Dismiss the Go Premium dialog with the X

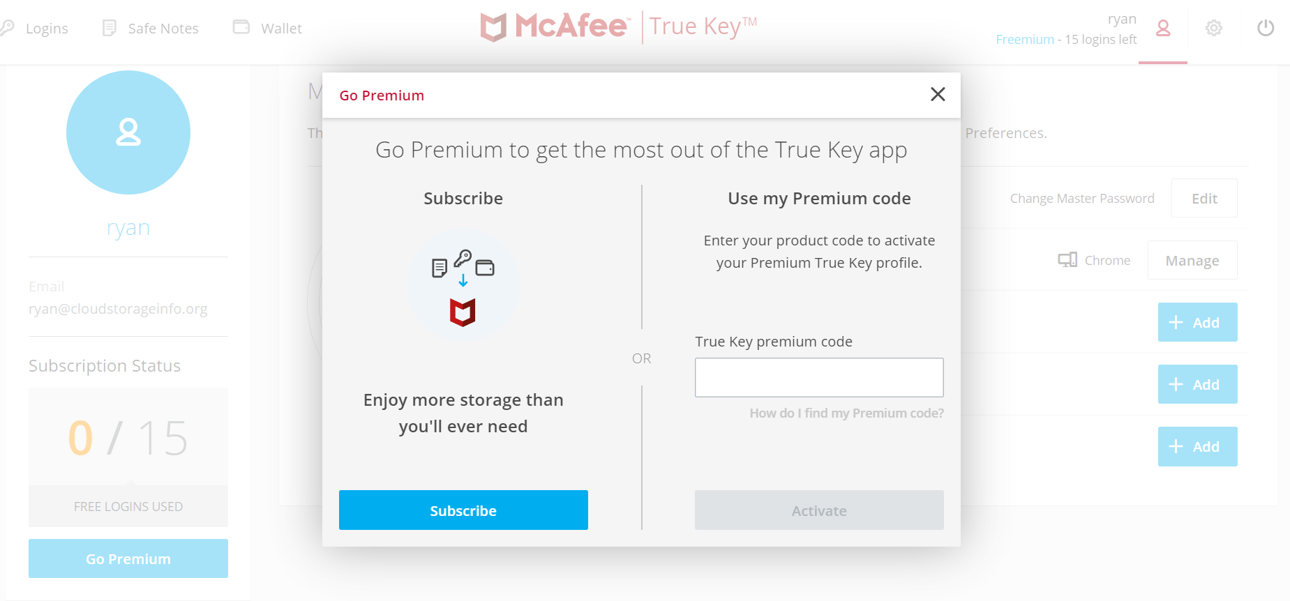coord(938,94)
